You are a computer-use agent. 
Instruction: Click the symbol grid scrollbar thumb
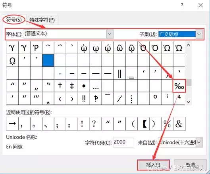[189, 83]
